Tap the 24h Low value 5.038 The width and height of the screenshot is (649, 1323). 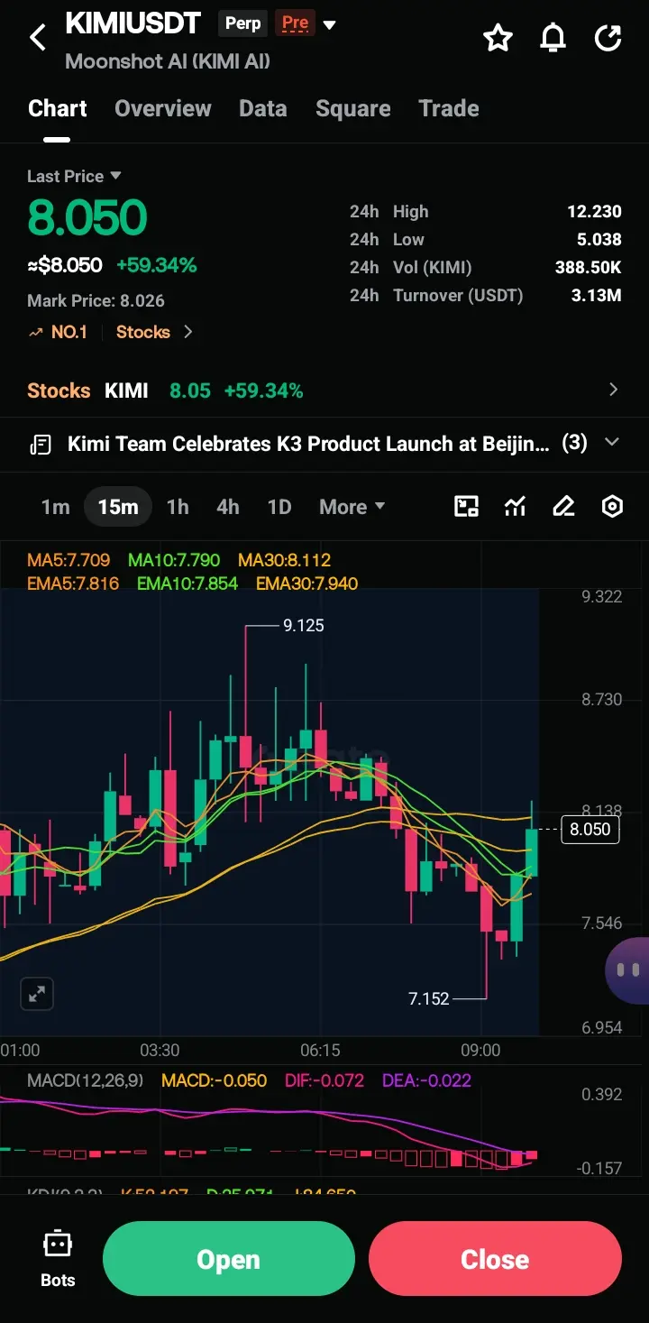click(x=599, y=240)
